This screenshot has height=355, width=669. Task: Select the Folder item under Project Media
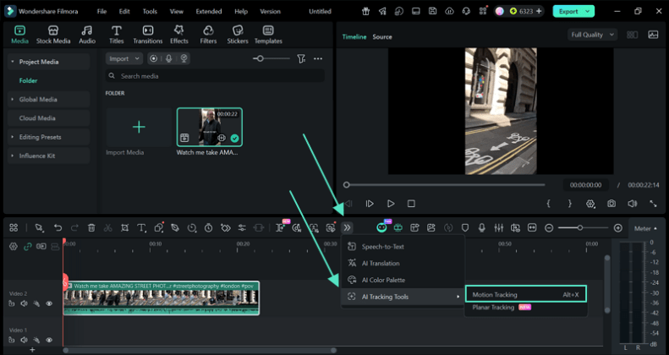point(28,80)
